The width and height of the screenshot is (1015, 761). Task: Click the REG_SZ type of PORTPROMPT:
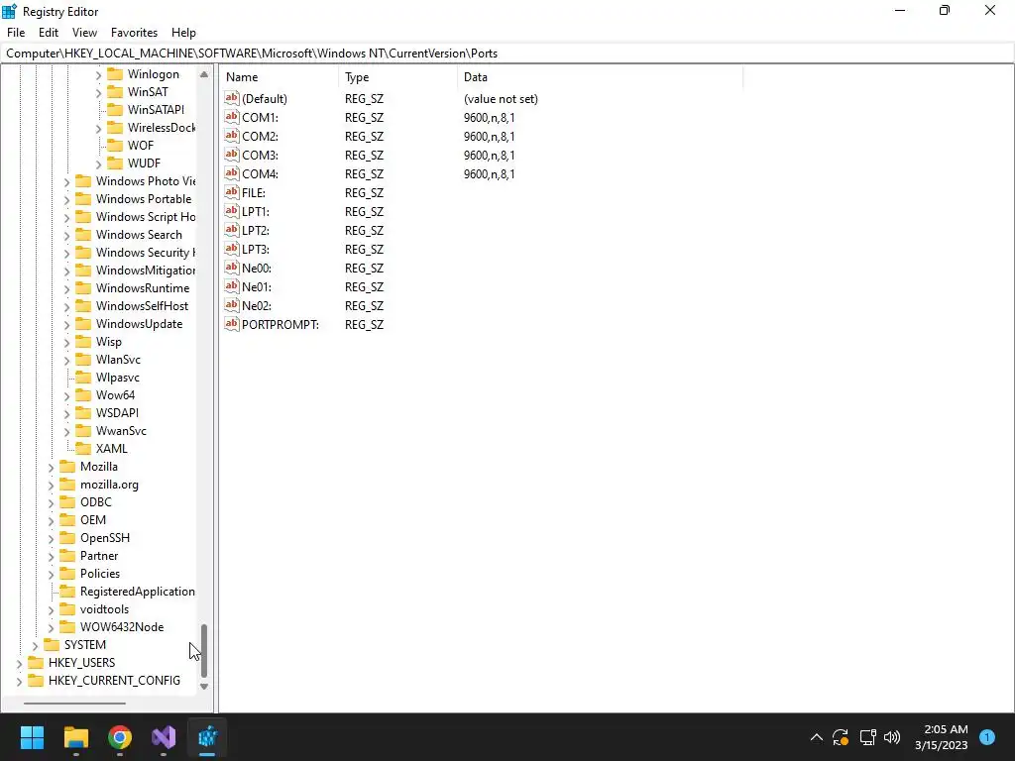coord(364,324)
